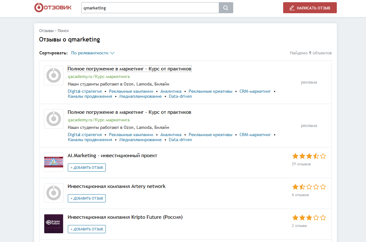Click the Otzovik logo icon
The image size is (366, 242).
(x=39, y=8)
